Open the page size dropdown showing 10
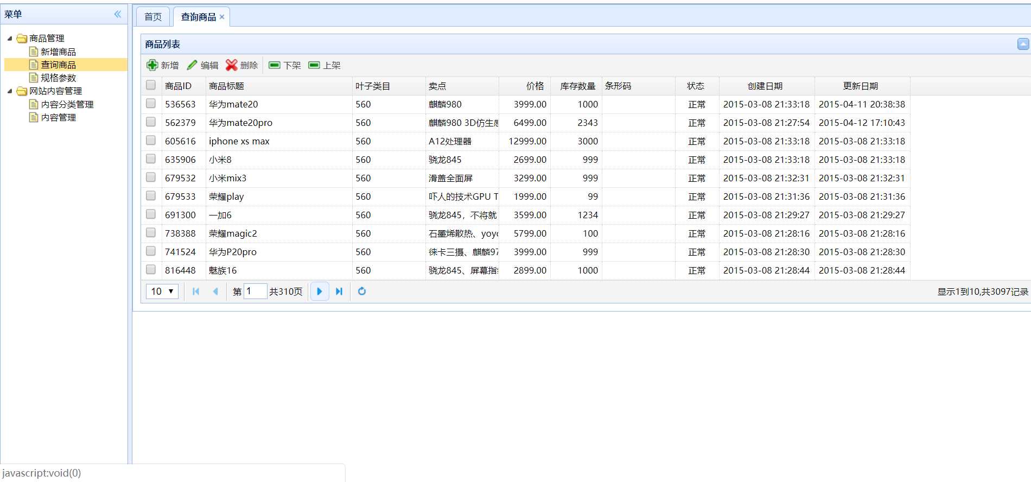1031x482 pixels. click(x=162, y=291)
